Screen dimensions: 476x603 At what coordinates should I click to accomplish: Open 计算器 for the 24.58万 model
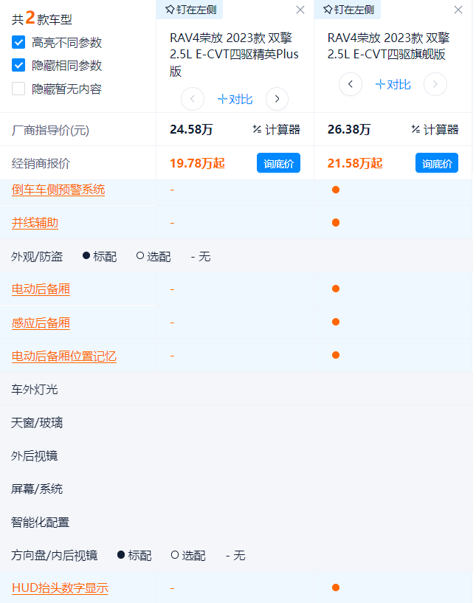(x=276, y=130)
